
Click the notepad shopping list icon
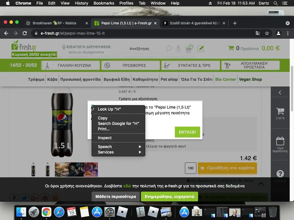pos(200,49)
